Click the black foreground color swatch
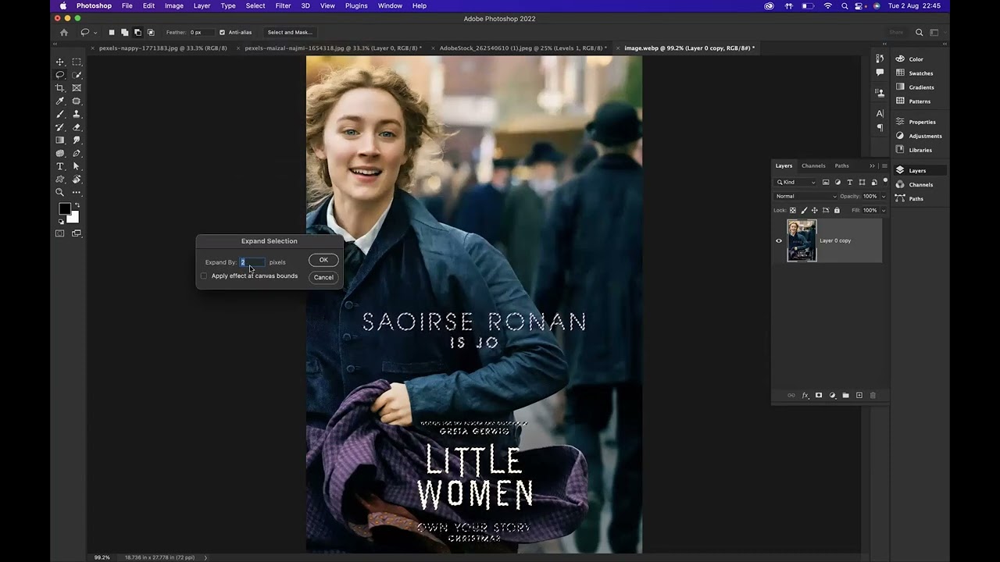This screenshot has width=1000, height=562. [x=64, y=208]
